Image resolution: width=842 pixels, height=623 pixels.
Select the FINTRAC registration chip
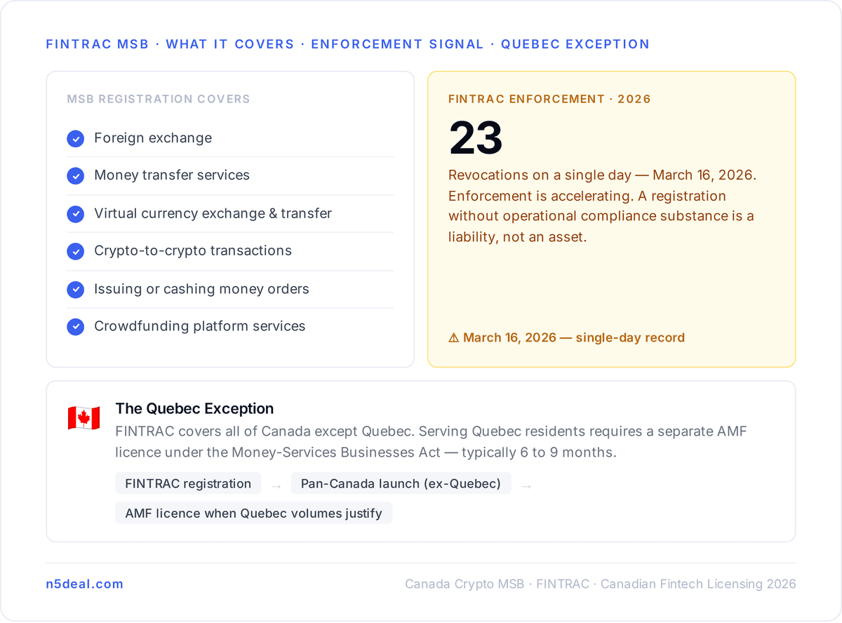(x=188, y=483)
